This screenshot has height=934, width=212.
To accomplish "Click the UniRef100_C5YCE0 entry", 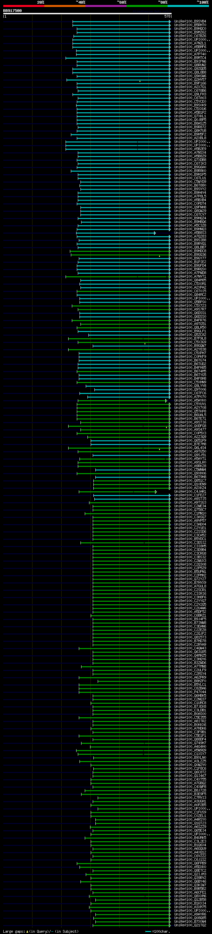I will pyautogui.click(x=190, y=101).
